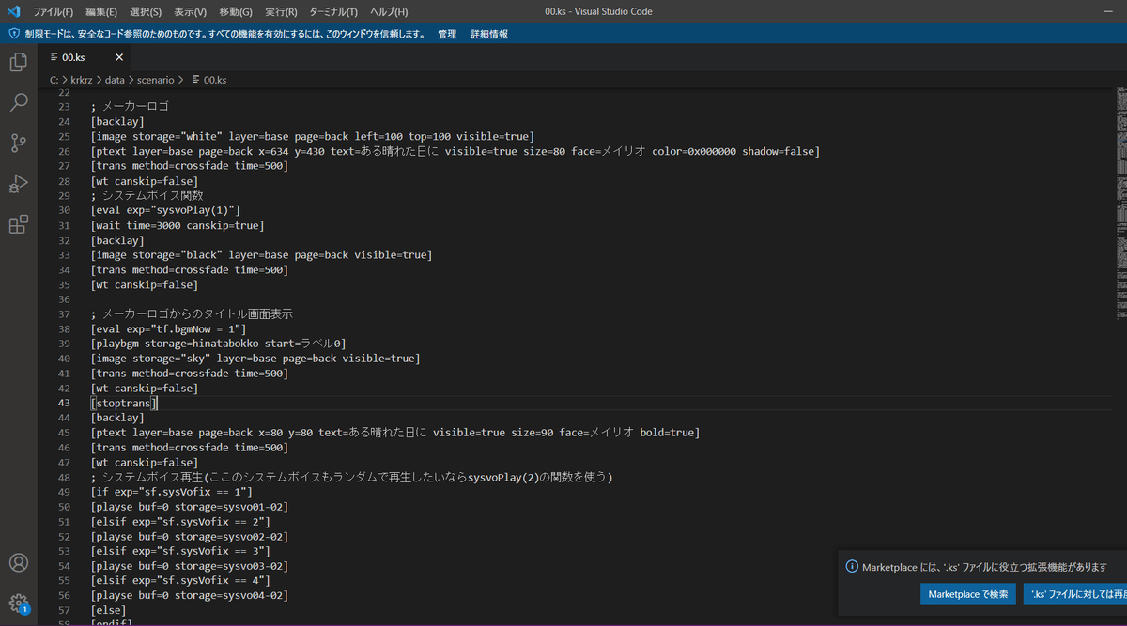
Task: Open the ヘルプ(H) menu
Action: [x=388, y=11]
